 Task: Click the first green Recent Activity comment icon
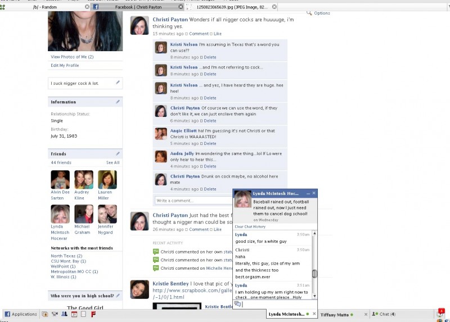(156, 252)
